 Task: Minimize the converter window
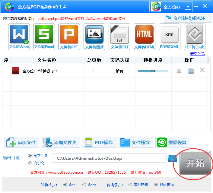coord(196,6)
